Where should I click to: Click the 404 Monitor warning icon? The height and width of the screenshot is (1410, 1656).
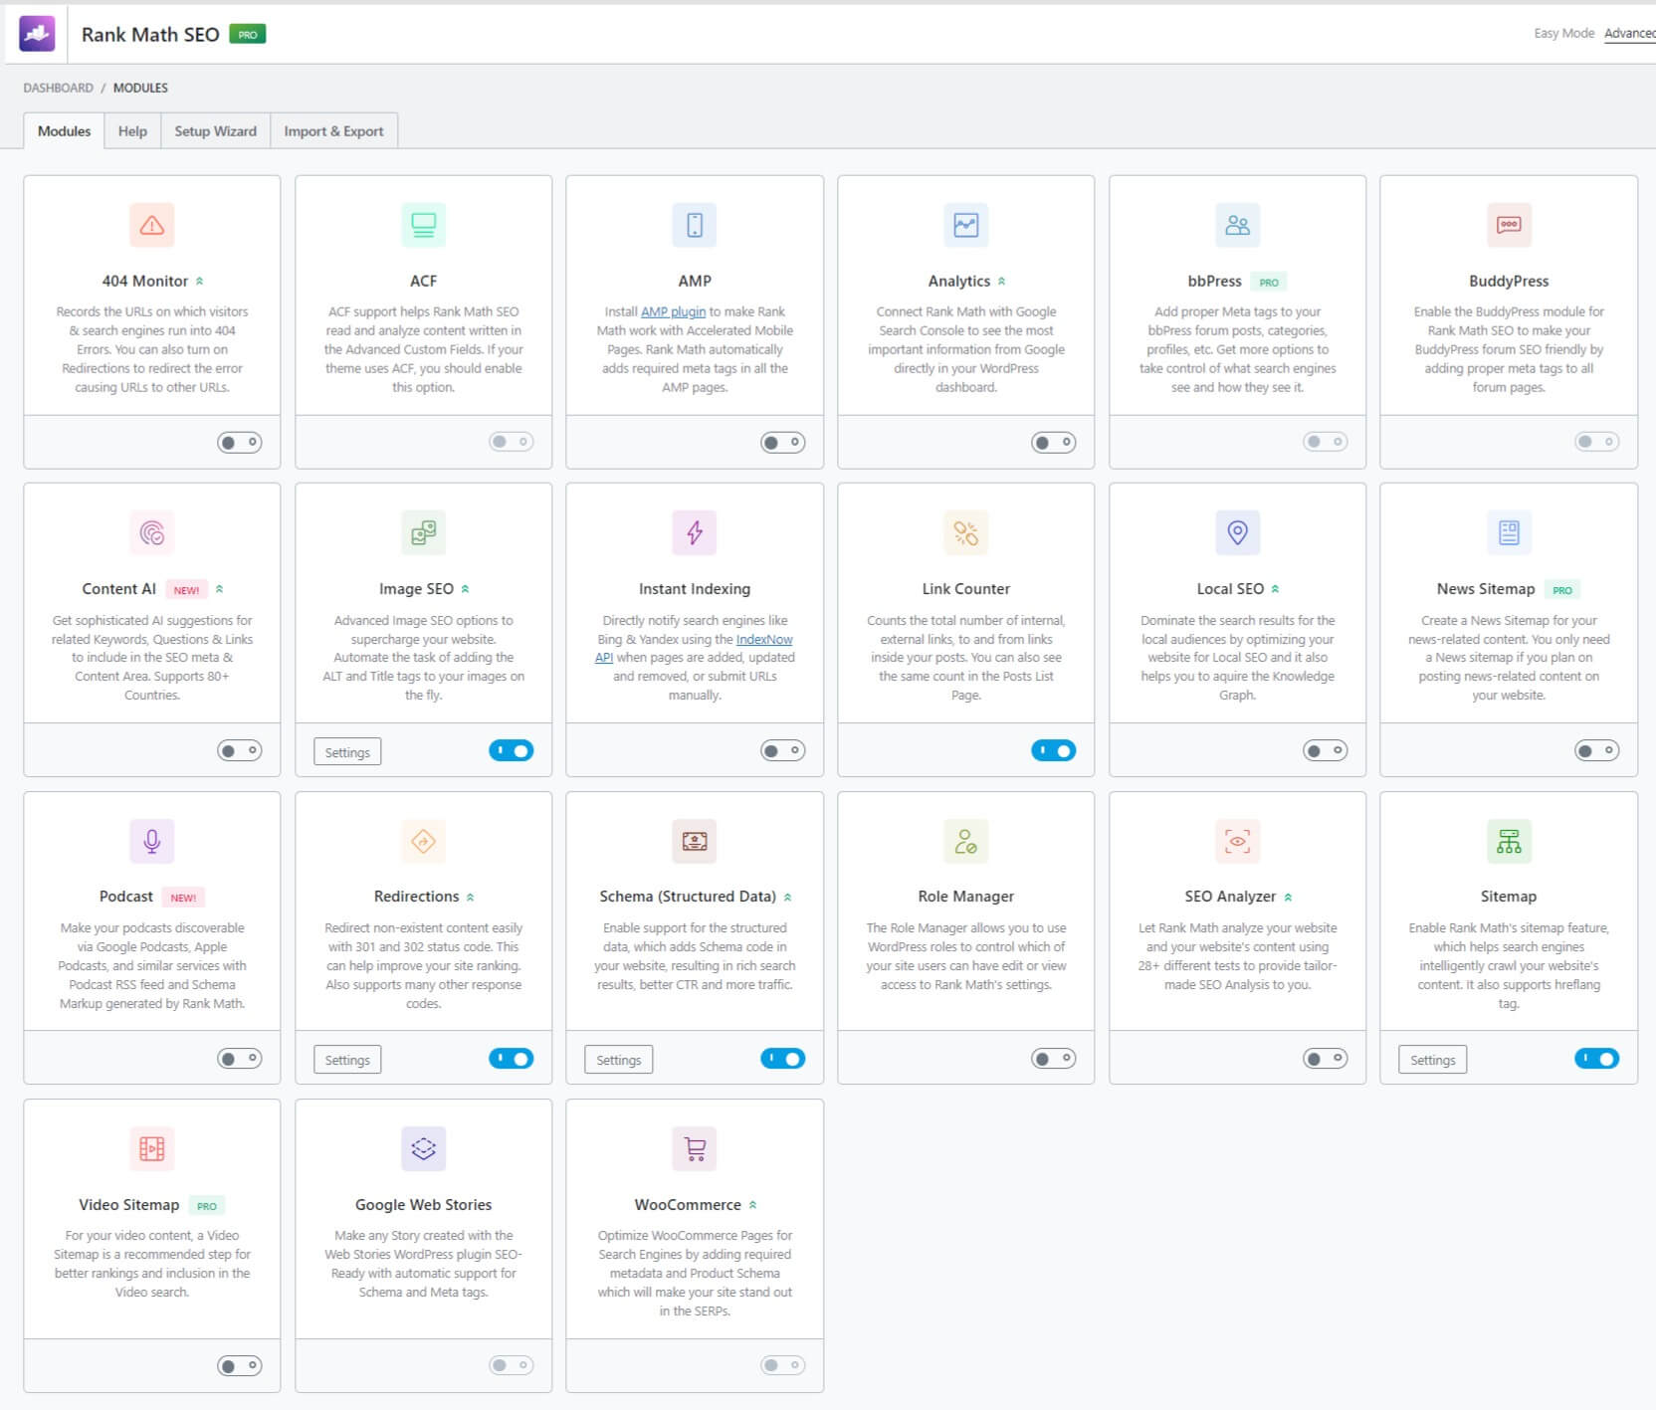pos(152,225)
